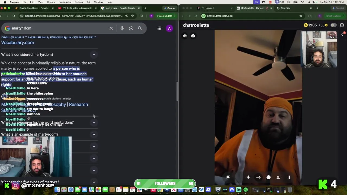Open the Google apps grid
Image resolution: width=347 pixels, height=195 pixels.
(x=159, y=28)
